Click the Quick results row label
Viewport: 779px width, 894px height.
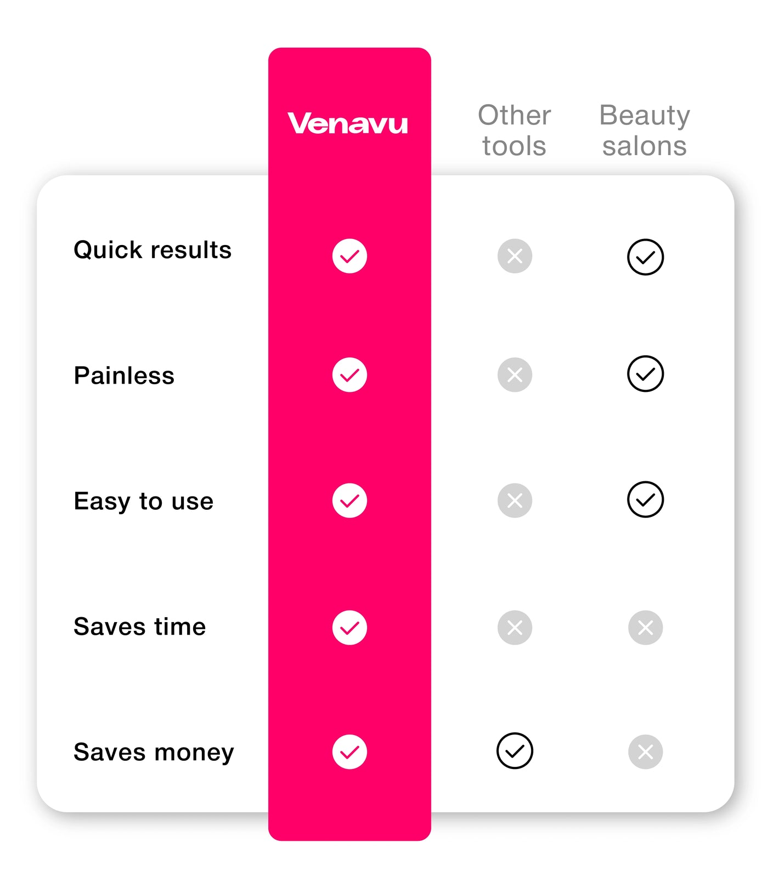point(153,250)
